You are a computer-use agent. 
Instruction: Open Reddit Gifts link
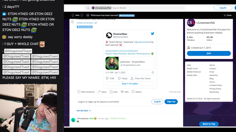pyautogui.click(x=192, y=75)
